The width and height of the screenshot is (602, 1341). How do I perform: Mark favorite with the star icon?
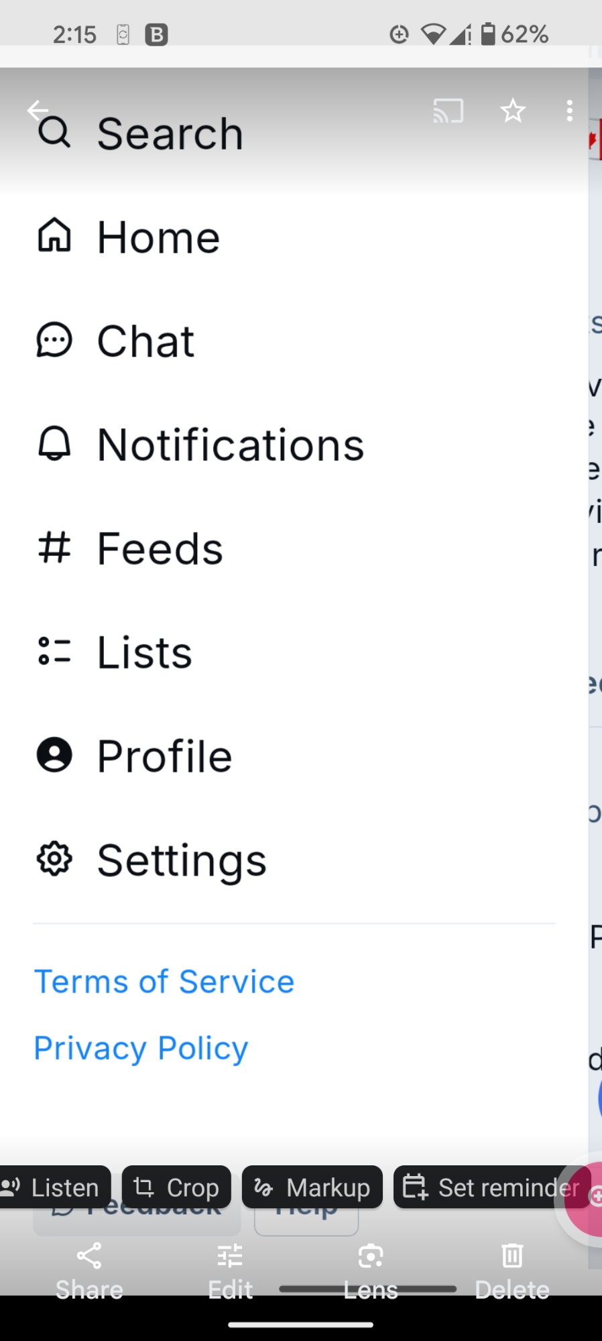(x=513, y=111)
